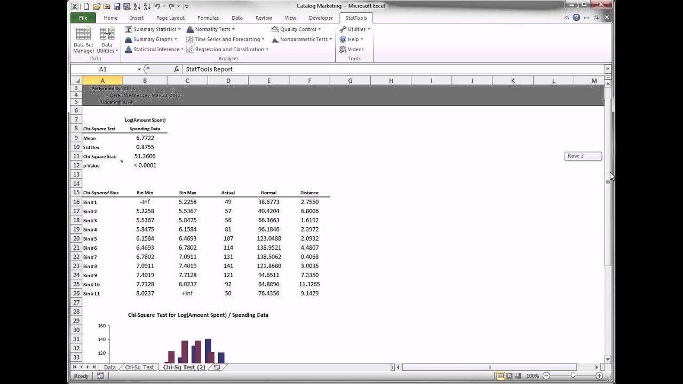Viewport: 683px width, 384px height.
Task: Click the New workbook icon
Action: [86, 6]
